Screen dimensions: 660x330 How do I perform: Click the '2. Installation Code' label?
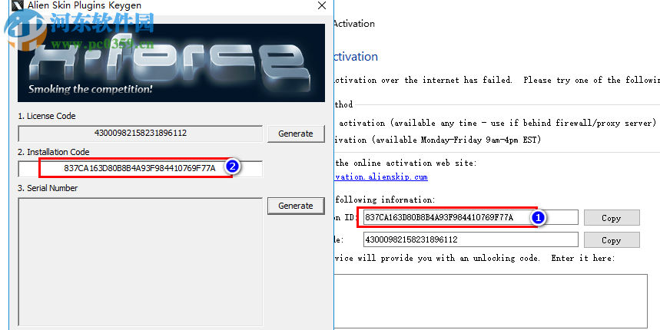(x=54, y=152)
